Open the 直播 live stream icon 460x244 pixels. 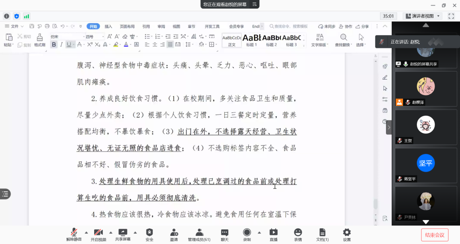coord(273,235)
